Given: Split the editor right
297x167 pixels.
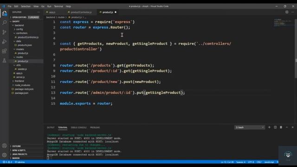Looking at the screenshot, I should click(x=287, y=12).
